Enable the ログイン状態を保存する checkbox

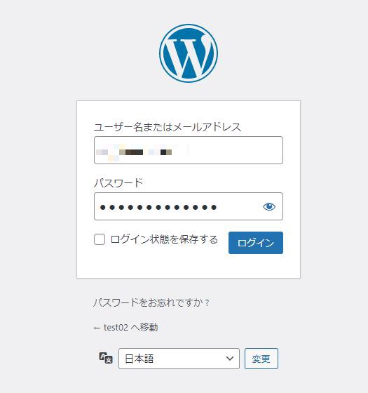(100, 239)
